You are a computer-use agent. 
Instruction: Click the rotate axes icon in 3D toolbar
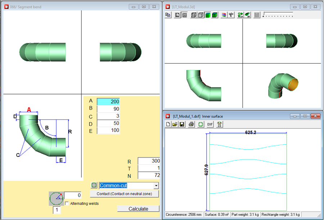pos(231,15)
